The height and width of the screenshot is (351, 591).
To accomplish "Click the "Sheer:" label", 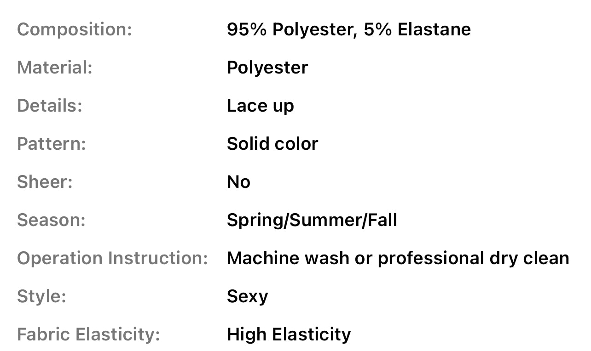I will pyautogui.click(x=45, y=182).
